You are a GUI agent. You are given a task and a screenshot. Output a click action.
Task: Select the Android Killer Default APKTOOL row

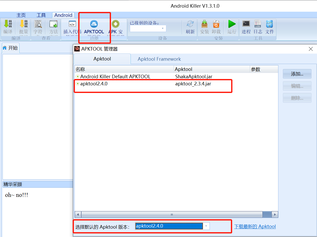coord(177,76)
